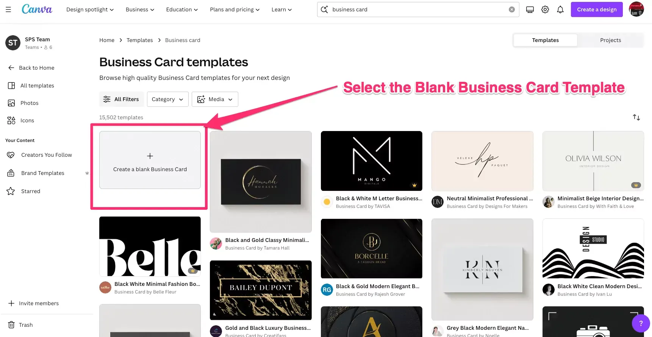This screenshot has width=652, height=337.
Task: Open the purple help question mark
Action: [x=641, y=323]
